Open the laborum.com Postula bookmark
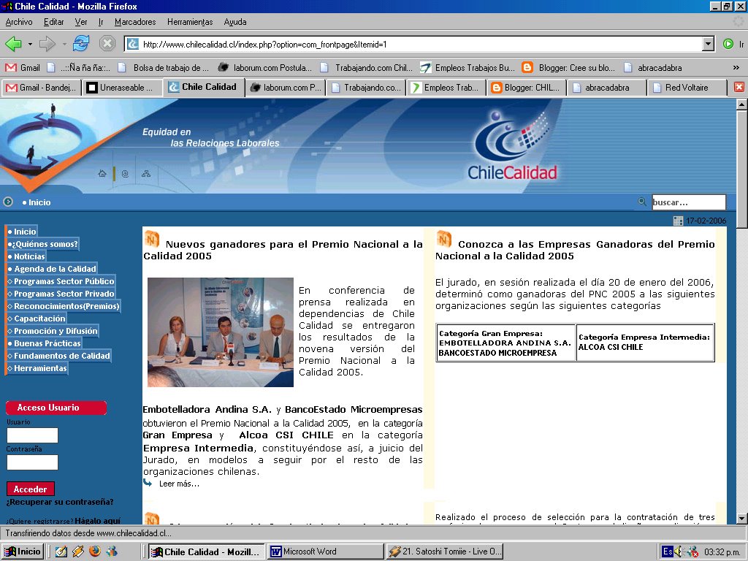The width and height of the screenshot is (748, 561). [x=264, y=68]
